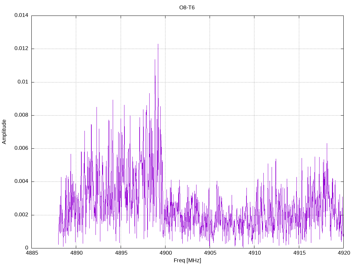
Task: Click the 0.004 y-axis tick label
Action: (x=21, y=181)
